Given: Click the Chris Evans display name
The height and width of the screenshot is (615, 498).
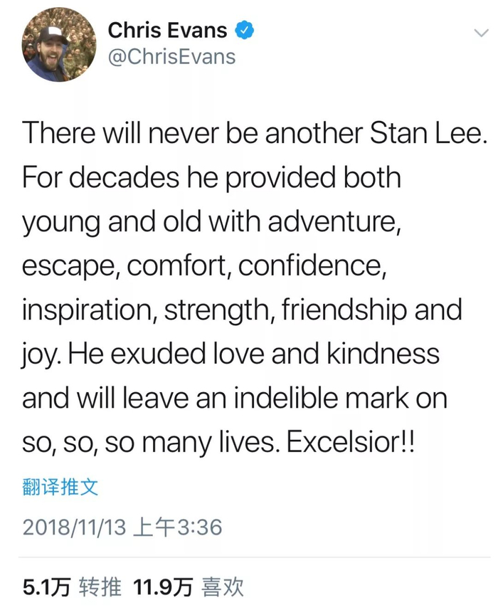Looking at the screenshot, I should point(167,31).
